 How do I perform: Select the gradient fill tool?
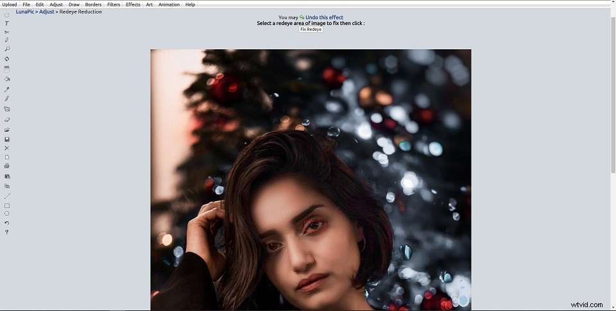pyautogui.click(x=6, y=69)
